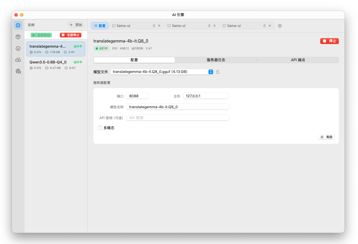Click the 端口 field showing 8088
358x244 pixels.
click(137, 96)
